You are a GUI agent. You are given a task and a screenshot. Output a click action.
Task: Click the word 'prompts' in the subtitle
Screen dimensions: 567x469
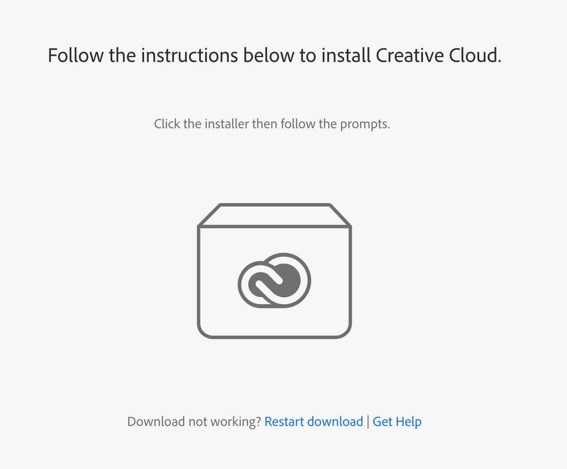click(x=364, y=124)
